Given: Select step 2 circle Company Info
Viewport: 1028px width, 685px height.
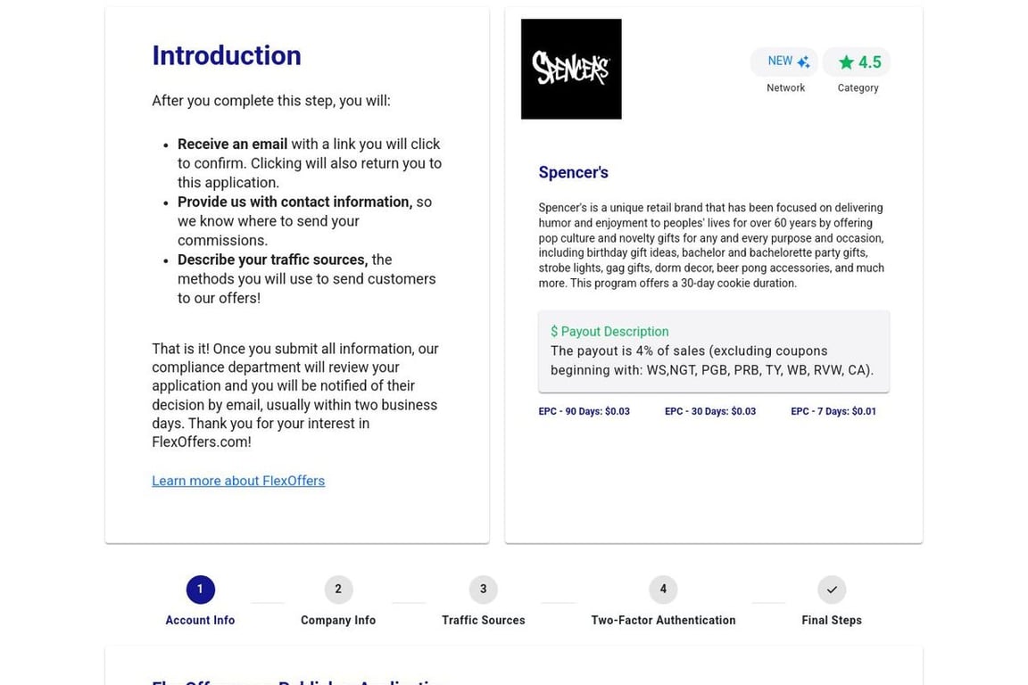Looking at the screenshot, I should tap(338, 590).
